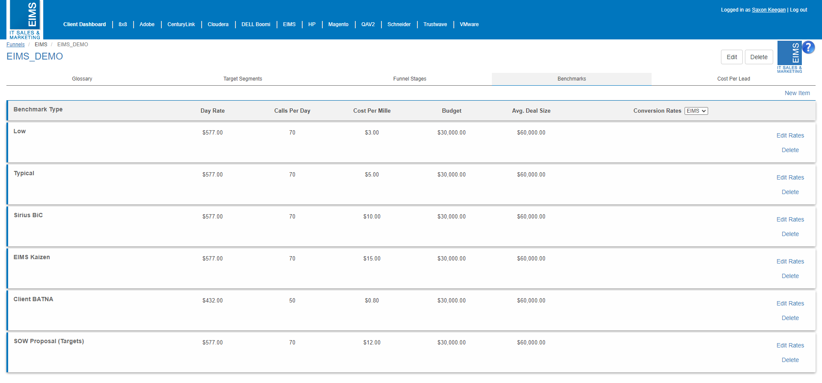The image size is (822, 383).
Task: Click Edit Rates for Client BATNA
Action: [790, 303]
